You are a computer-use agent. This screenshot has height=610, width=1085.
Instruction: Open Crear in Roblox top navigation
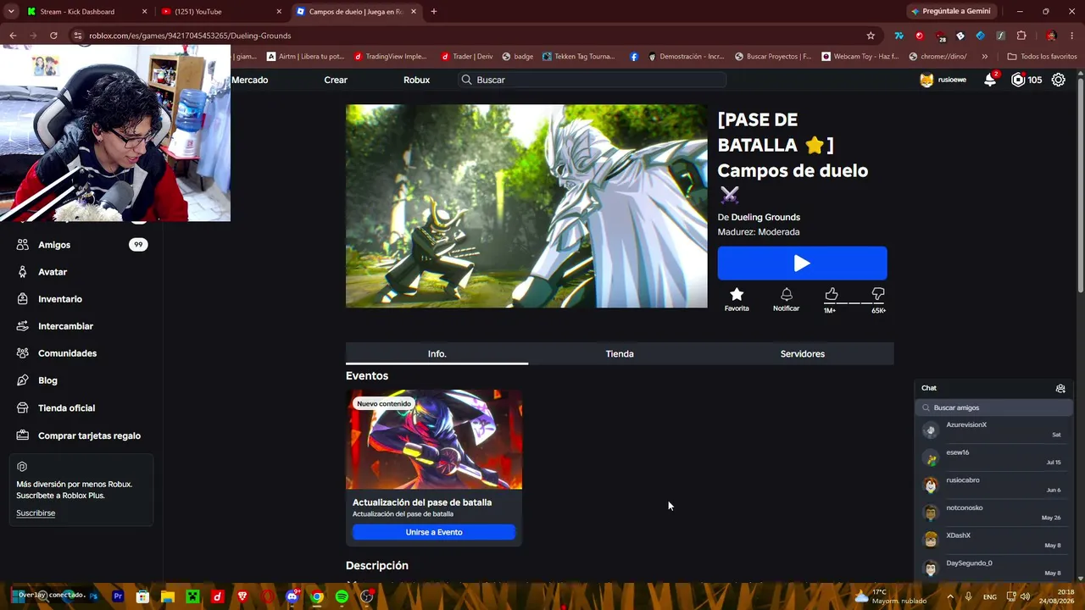click(x=336, y=80)
